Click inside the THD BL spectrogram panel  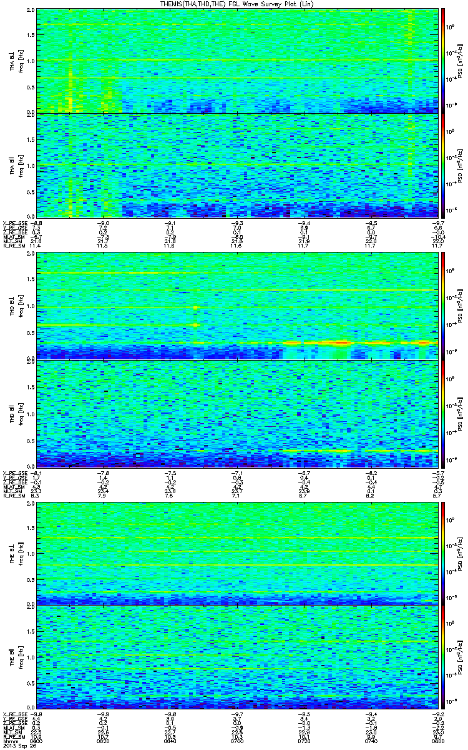point(237,306)
